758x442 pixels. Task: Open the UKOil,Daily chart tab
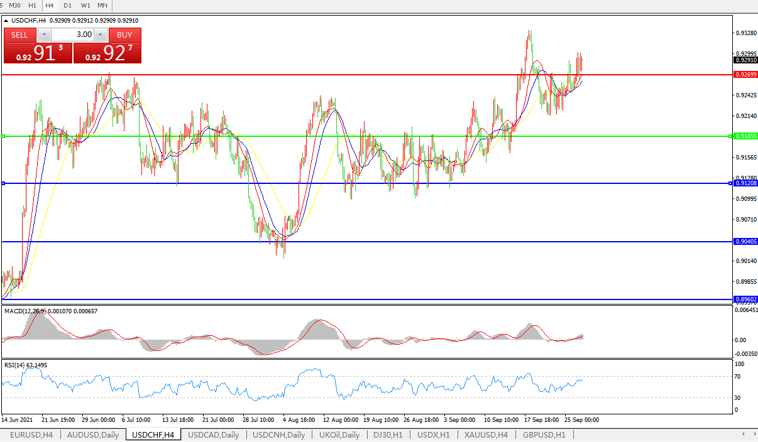339,434
